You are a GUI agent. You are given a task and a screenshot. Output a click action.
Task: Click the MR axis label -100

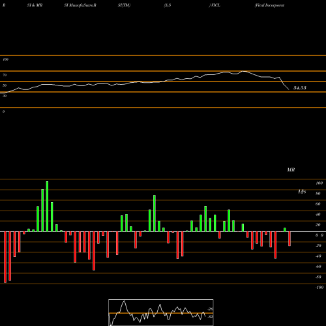pyautogui.click(x=319, y=288)
